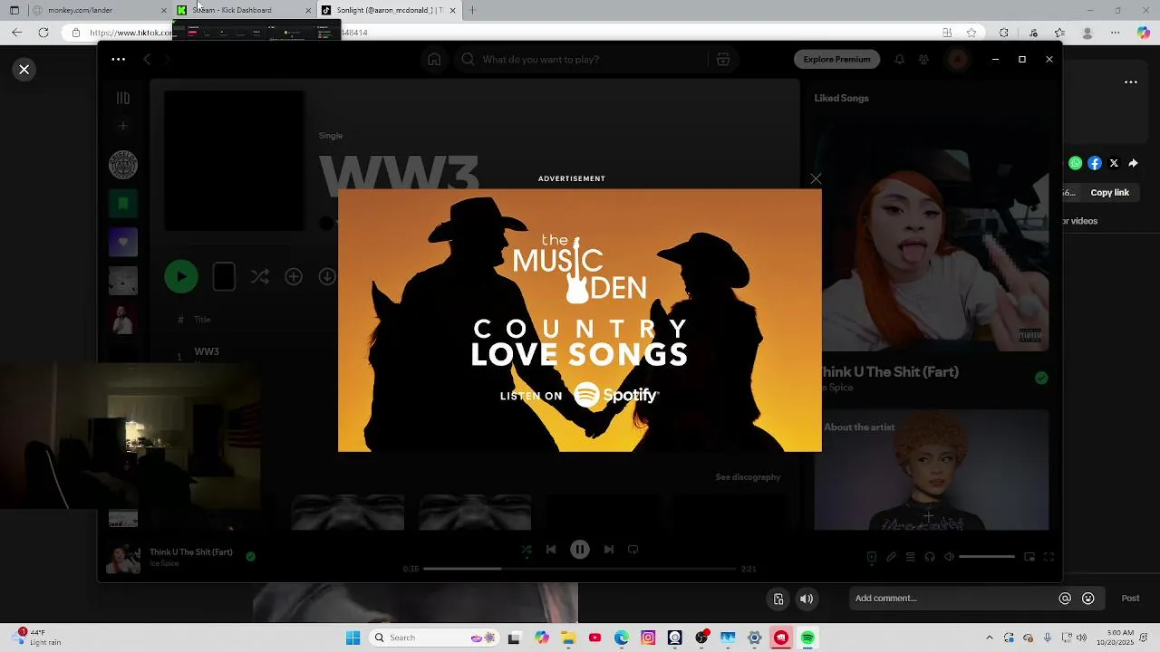1160x652 pixels.
Task: Switch to the Sonlight TikTok tab
Action: click(x=390, y=10)
